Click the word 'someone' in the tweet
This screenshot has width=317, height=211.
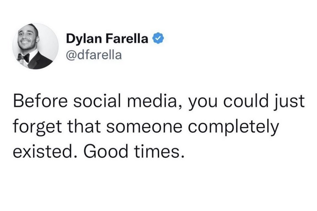144,127
